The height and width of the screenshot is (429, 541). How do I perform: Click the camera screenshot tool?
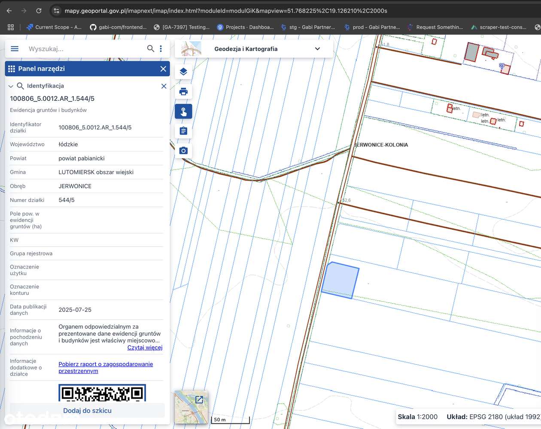(183, 151)
